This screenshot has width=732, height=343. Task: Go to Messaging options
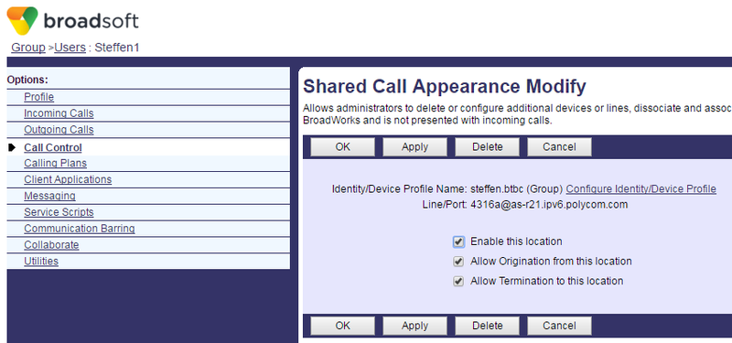(49, 196)
